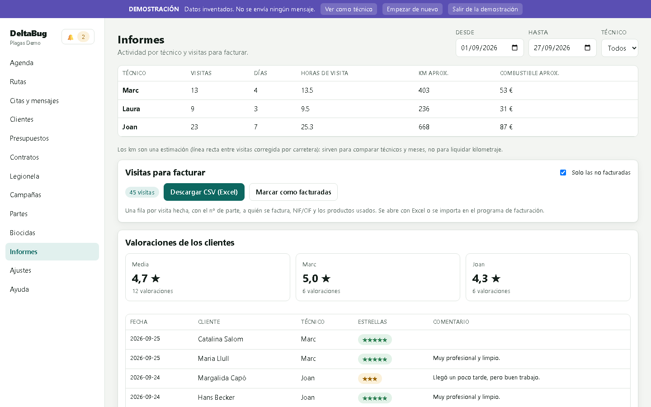Image resolution: width=651 pixels, height=407 pixels.
Task: Click the '53 €' fuel value for Marc
Action: pyautogui.click(x=506, y=90)
